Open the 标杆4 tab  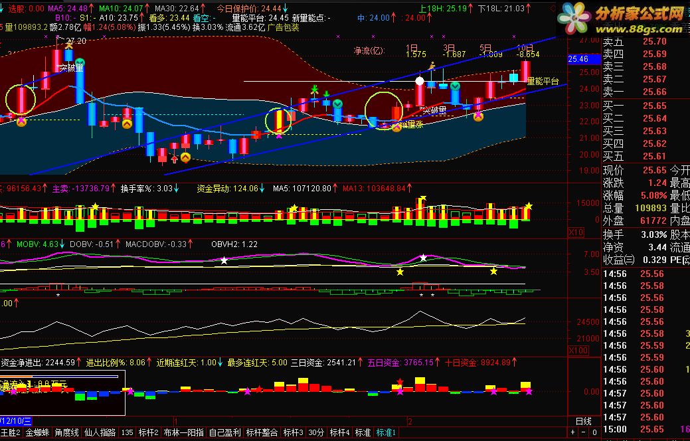339,432
